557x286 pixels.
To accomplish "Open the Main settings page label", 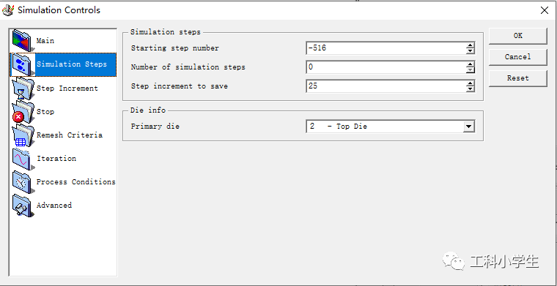I will pyautogui.click(x=45, y=41).
